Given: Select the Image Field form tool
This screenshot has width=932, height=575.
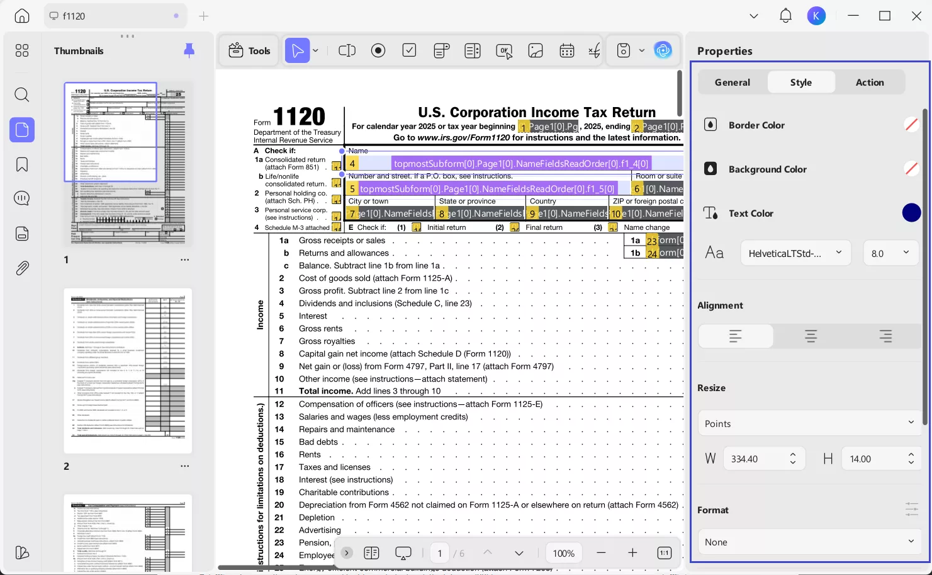Looking at the screenshot, I should (x=536, y=50).
